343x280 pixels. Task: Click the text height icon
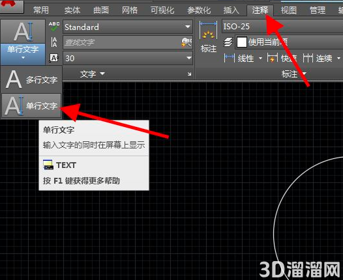coord(54,58)
